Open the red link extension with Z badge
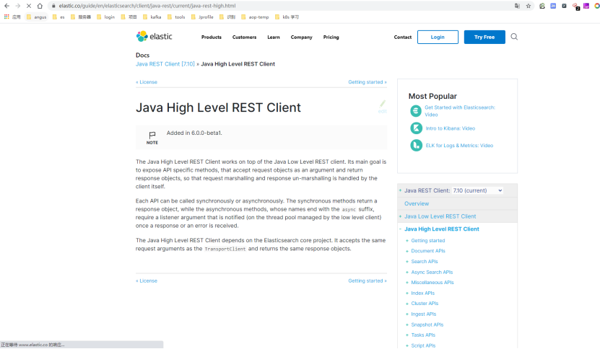The image size is (600, 349). (x=576, y=6)
